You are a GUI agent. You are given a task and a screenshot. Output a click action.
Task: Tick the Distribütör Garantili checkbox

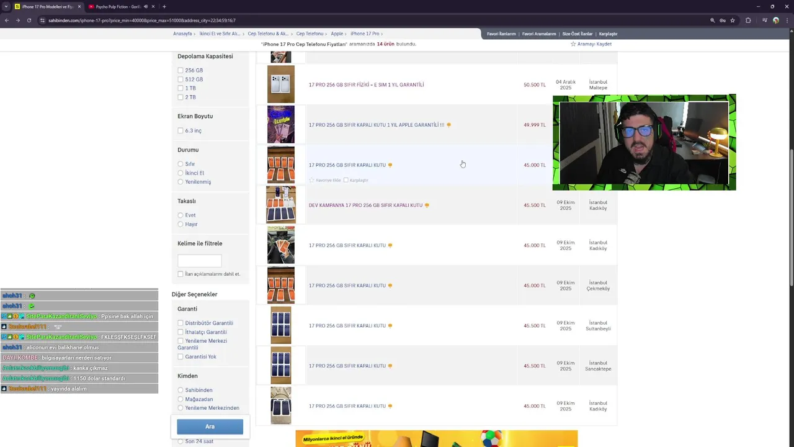[x=181, y=323]
